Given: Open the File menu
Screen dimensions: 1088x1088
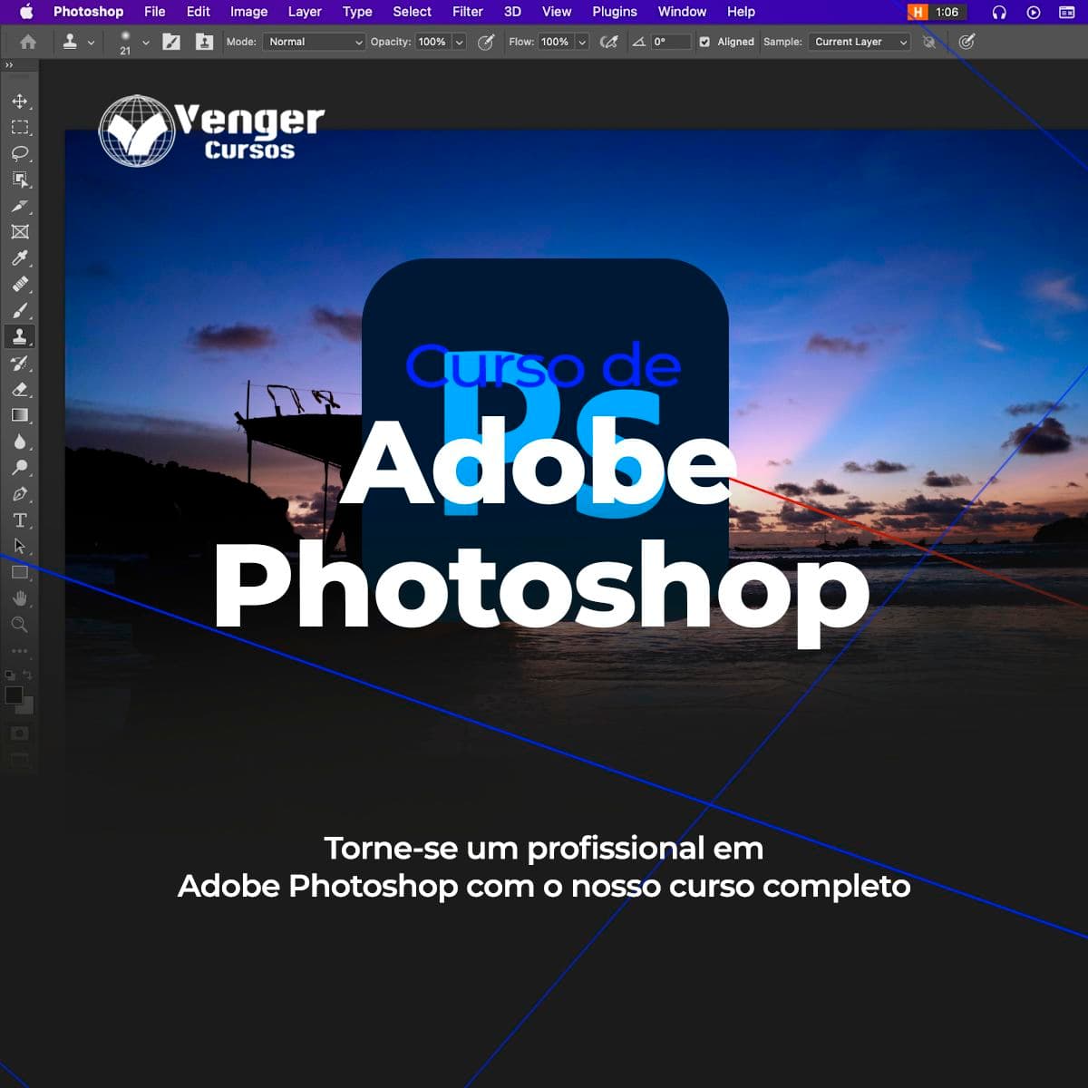Looking at the screenshot, I should click(x=155, y=12).
